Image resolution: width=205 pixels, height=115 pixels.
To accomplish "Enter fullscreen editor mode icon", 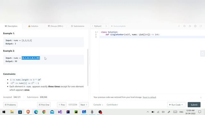I will (x=201, y=26).
